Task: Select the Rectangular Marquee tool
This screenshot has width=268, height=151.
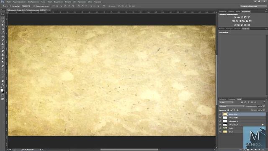Action: click(3, 18)
